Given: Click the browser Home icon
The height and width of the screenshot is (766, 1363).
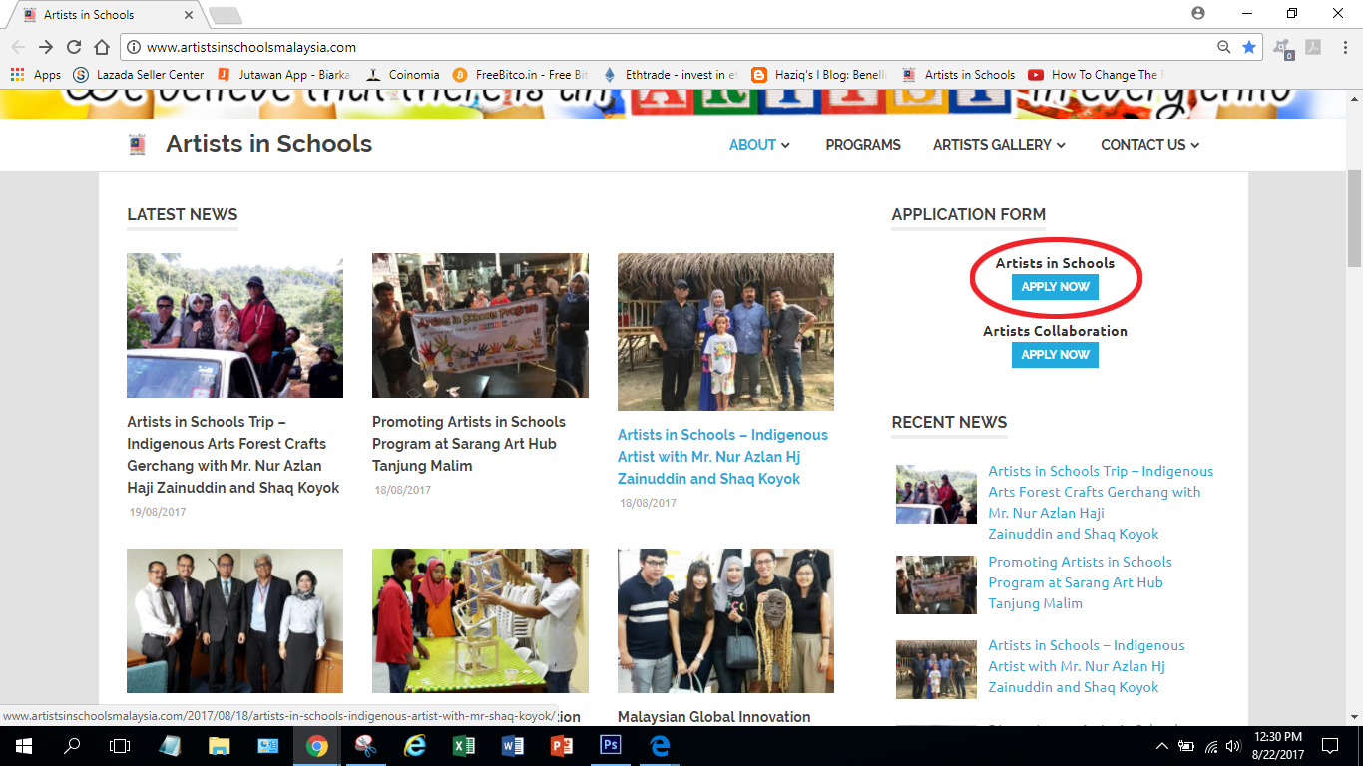Looking at the screenshot, I should coord(102,47).
